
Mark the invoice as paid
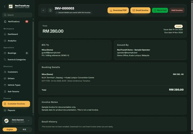point(160,10)
